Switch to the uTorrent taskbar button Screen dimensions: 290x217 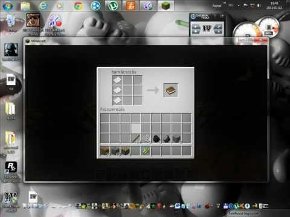[113, 5]
